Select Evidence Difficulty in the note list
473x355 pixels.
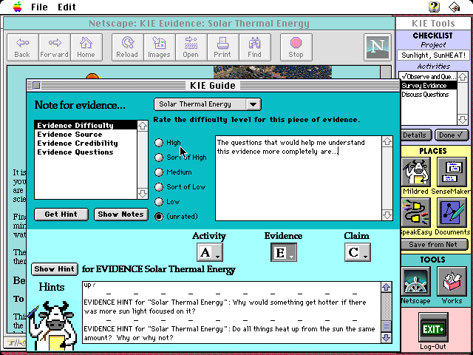coord(86,125)
